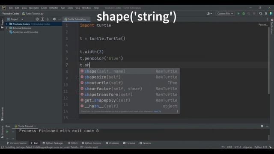Collapse the Youtube Codes folder arrow
Screen dimensions: 274x154
7,24
